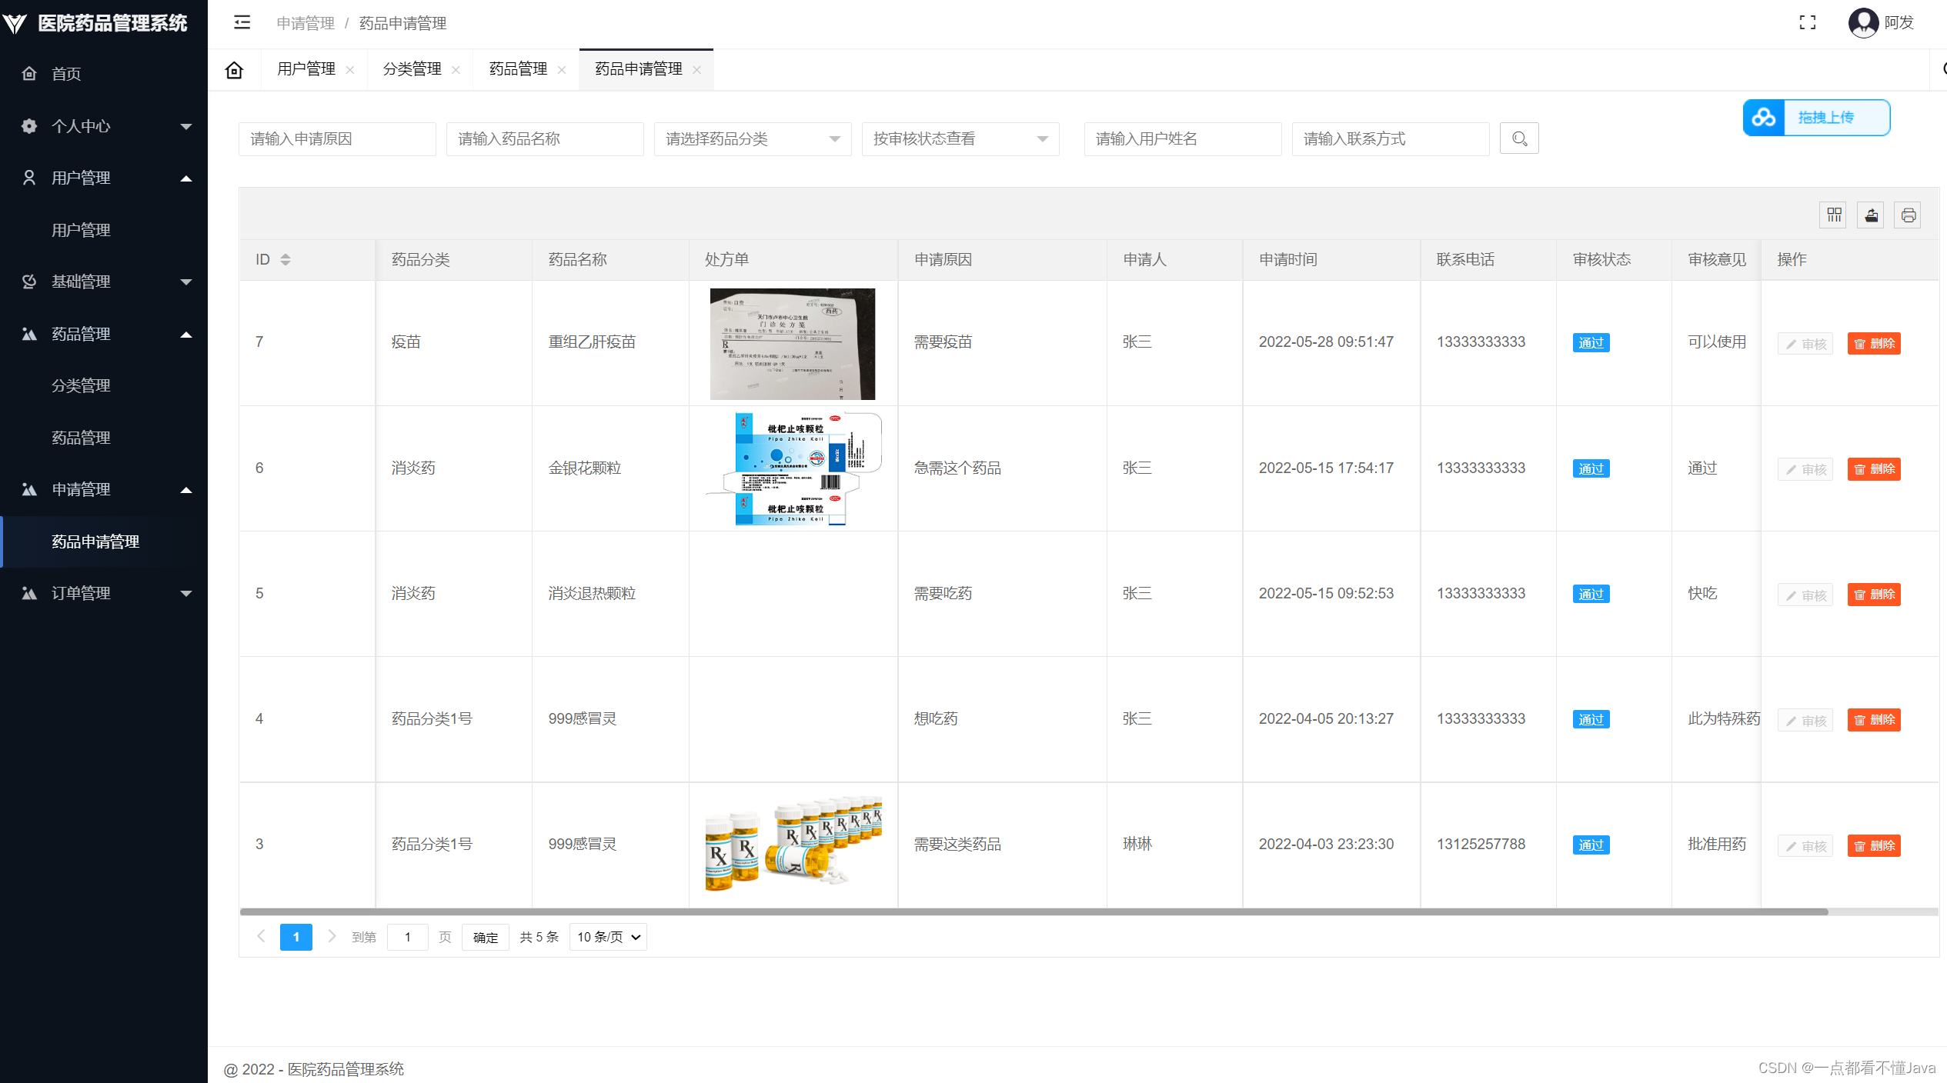
Task: Sort table by ID column arrows
Action: coord(286,259)
